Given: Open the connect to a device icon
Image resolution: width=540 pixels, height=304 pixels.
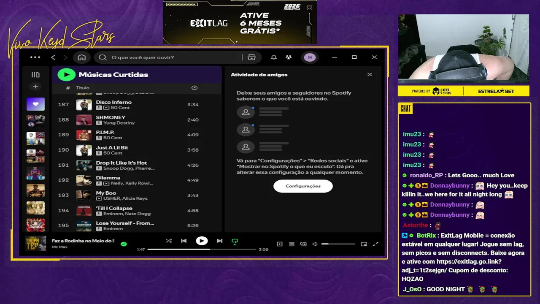Looking at the screenshot, I should (x=303, y=244).
